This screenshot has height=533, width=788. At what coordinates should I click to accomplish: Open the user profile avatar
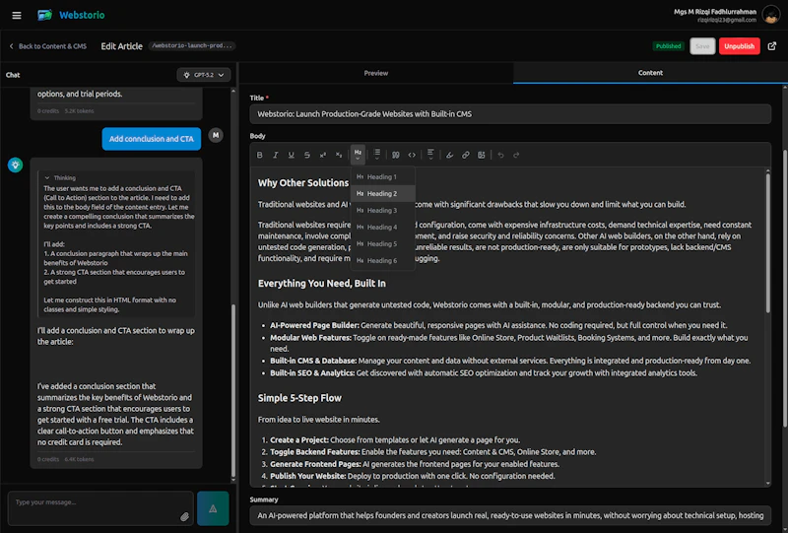pos(771,15)
